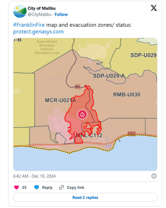Click the N1 road shield on map
This screenshot has height=208, width=166.
[77, 87]
